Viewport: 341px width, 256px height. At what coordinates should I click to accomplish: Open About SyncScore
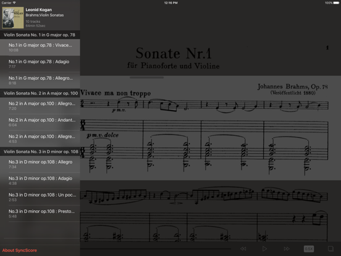(20, 250)
